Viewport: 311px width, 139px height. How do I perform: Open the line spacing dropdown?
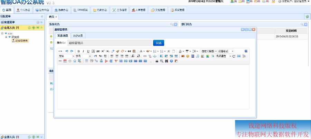197,51
